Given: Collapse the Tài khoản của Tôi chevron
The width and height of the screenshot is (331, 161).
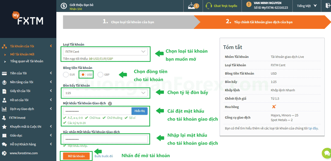Looking at the screenshot, I should tap(51, 46).
